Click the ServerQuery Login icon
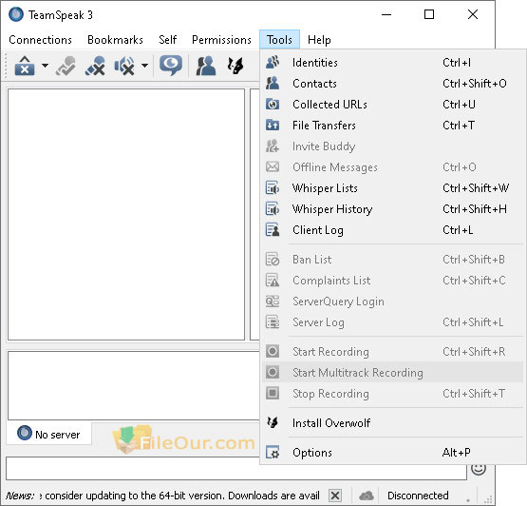The image size is (527, 506). [x=273, y=302]
